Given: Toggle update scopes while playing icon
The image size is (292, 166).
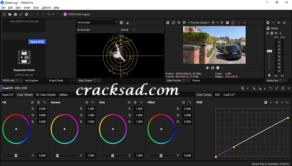Looking at the screenshot, I should pyautogui.click(x=127, y=22).
